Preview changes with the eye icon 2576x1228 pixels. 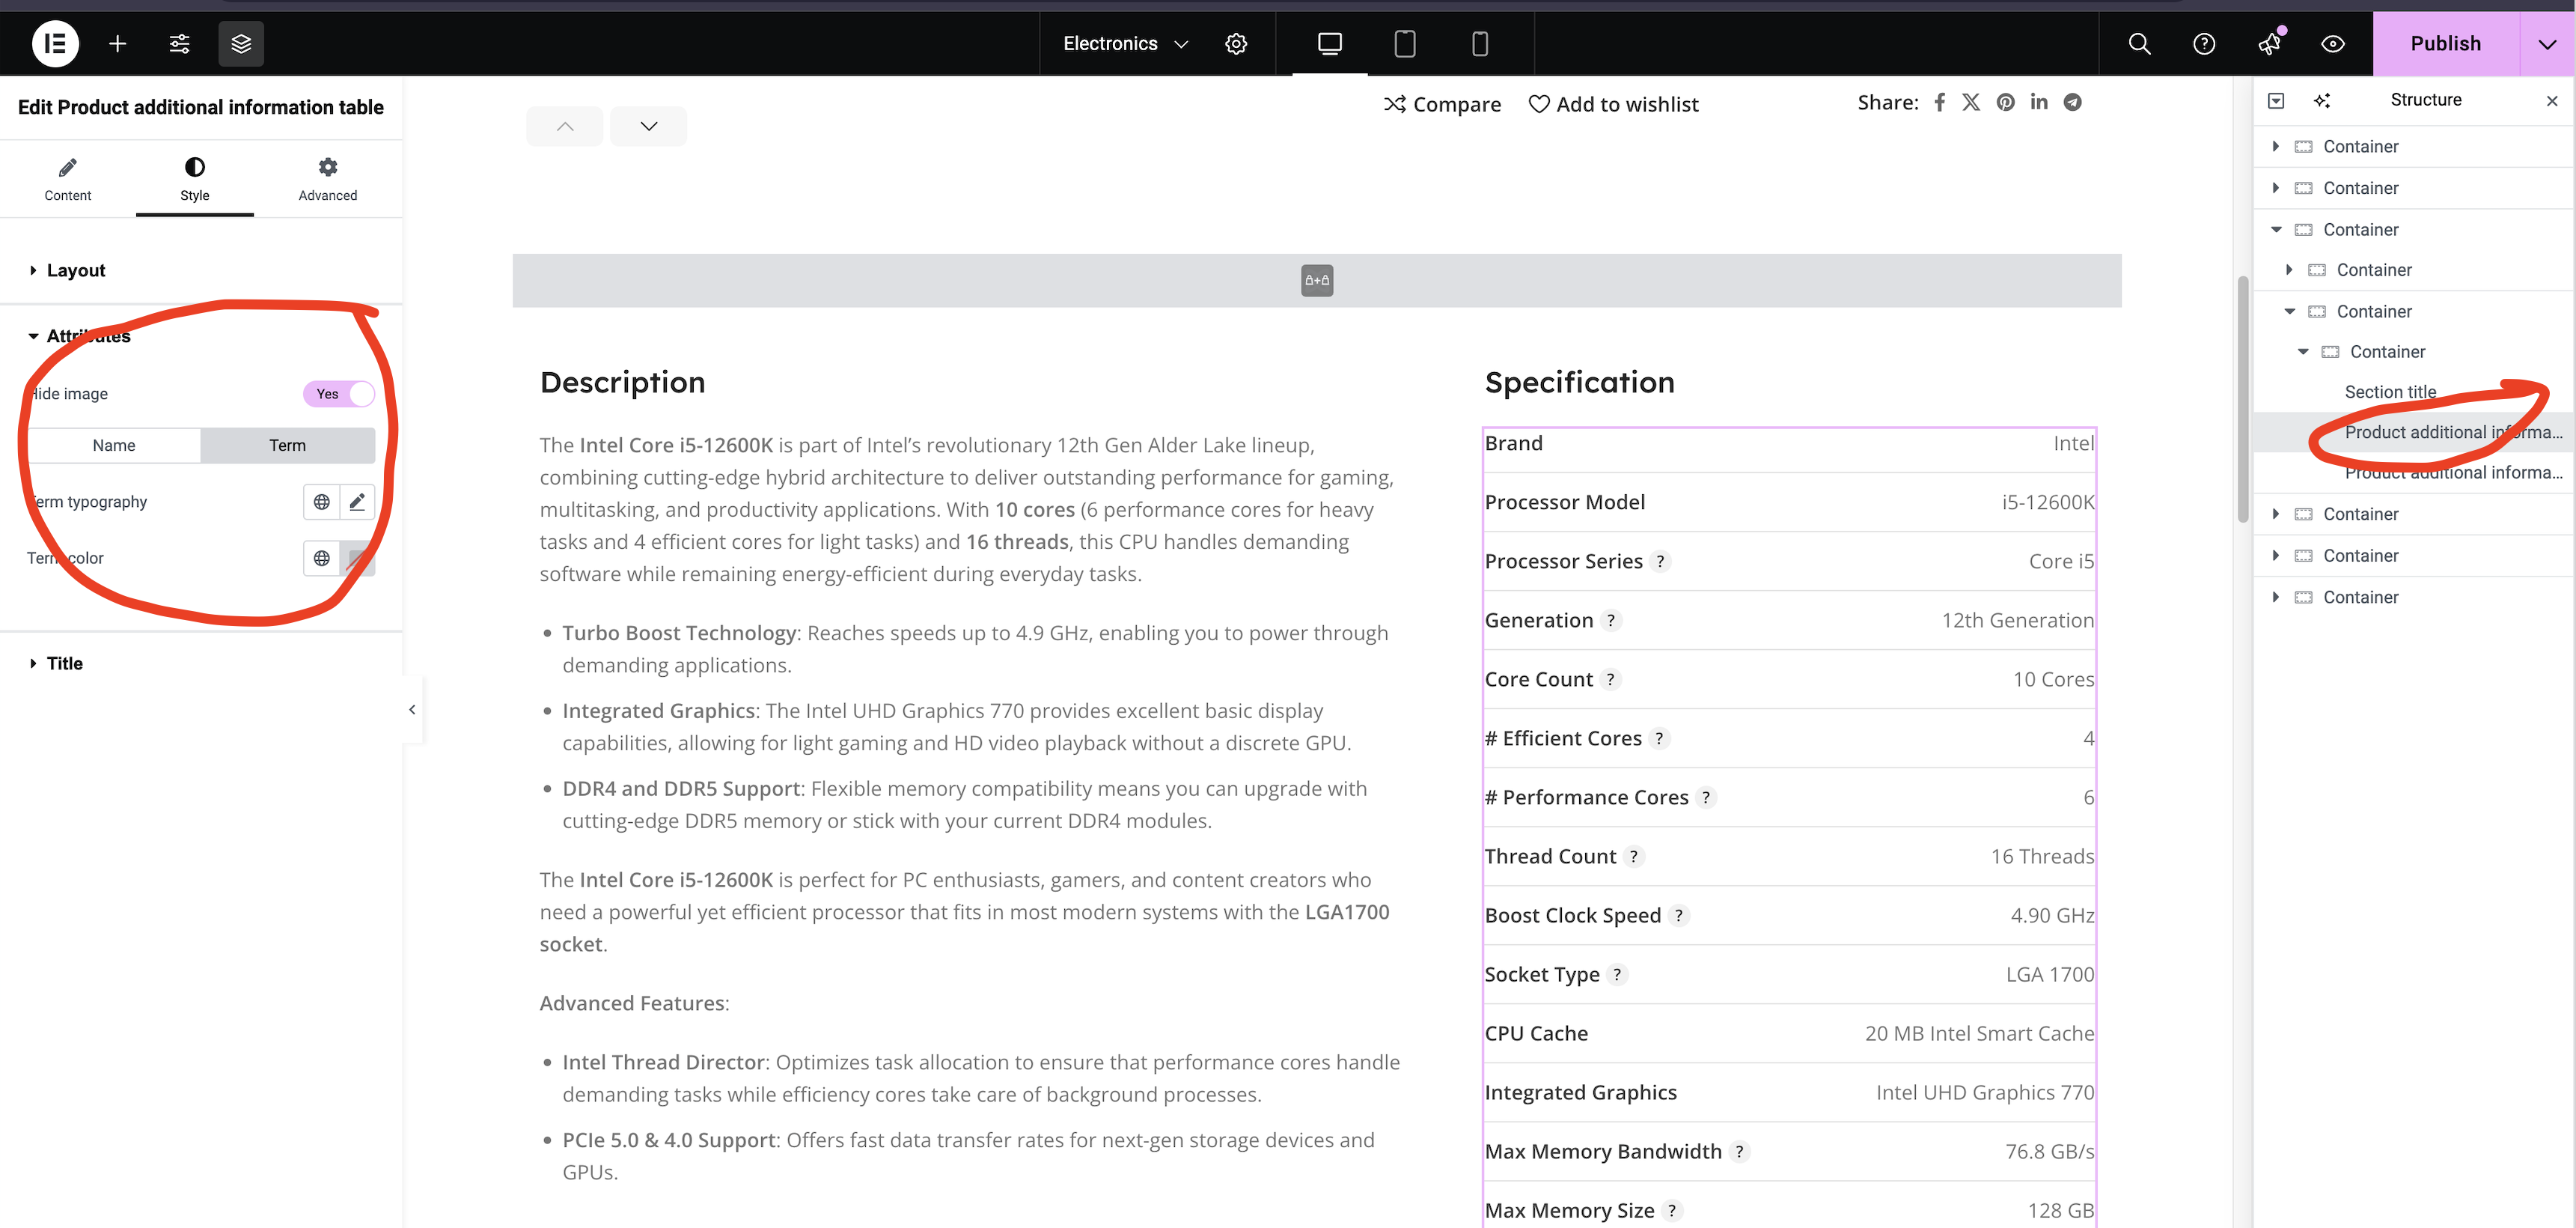click(x=2332, y=43)
